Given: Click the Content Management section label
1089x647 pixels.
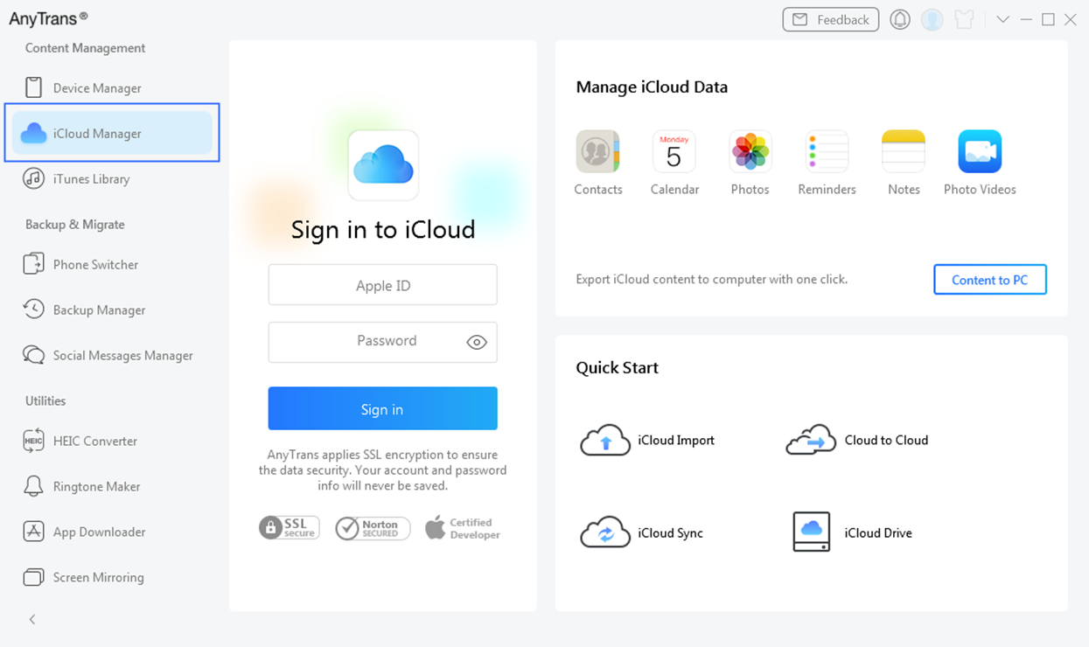Looking at the screenshot, I should point(85,48).
